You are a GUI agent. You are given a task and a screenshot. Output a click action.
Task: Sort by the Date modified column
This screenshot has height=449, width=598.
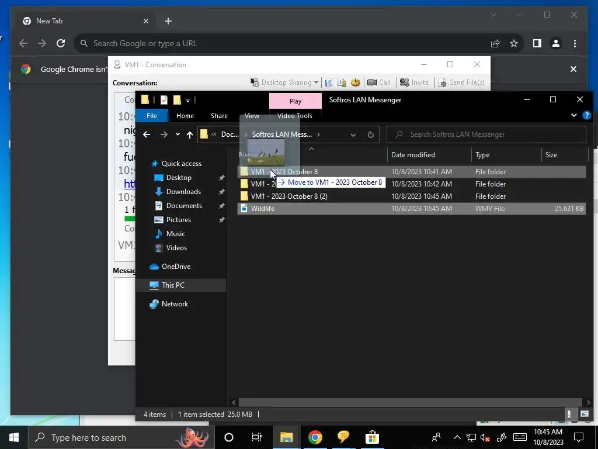(x=413, y=155)
